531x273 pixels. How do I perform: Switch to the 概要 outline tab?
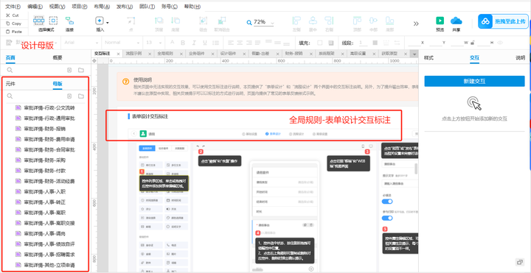coord(58,57)
